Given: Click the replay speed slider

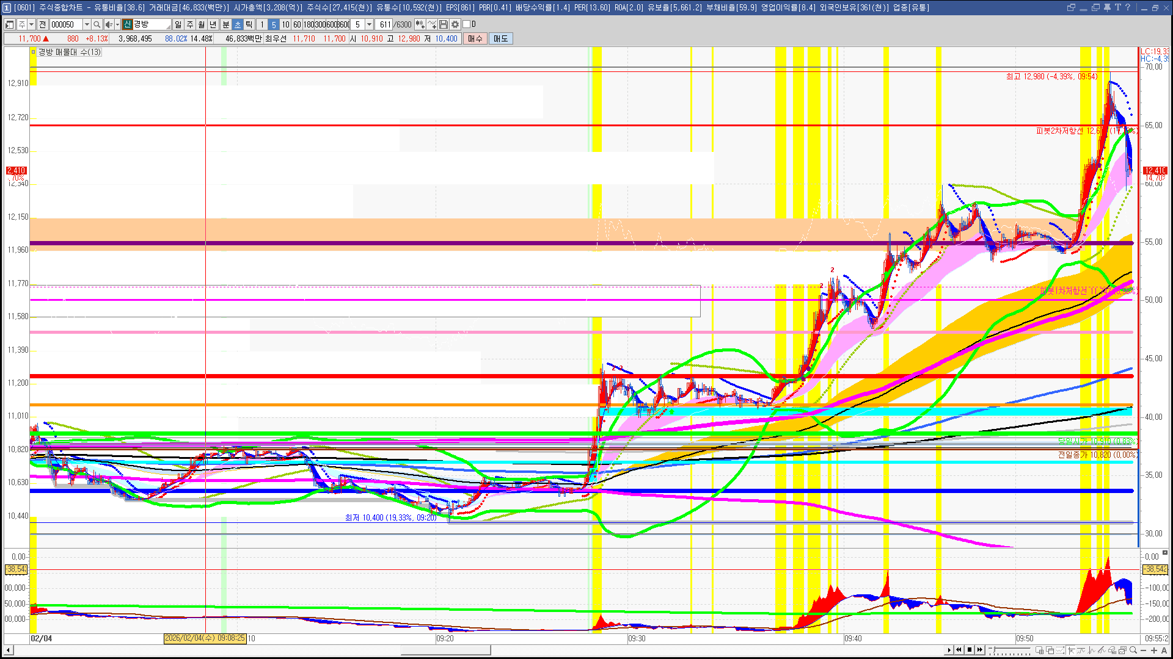Looking at the screenshot, I should click(1009, 650).
